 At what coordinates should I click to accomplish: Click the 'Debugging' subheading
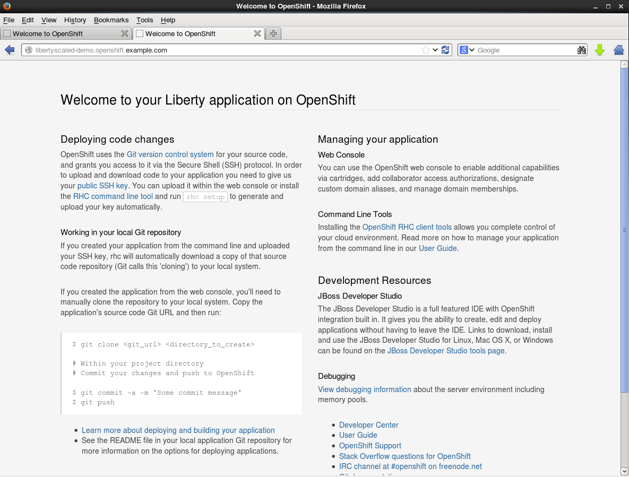coord(337,376)
